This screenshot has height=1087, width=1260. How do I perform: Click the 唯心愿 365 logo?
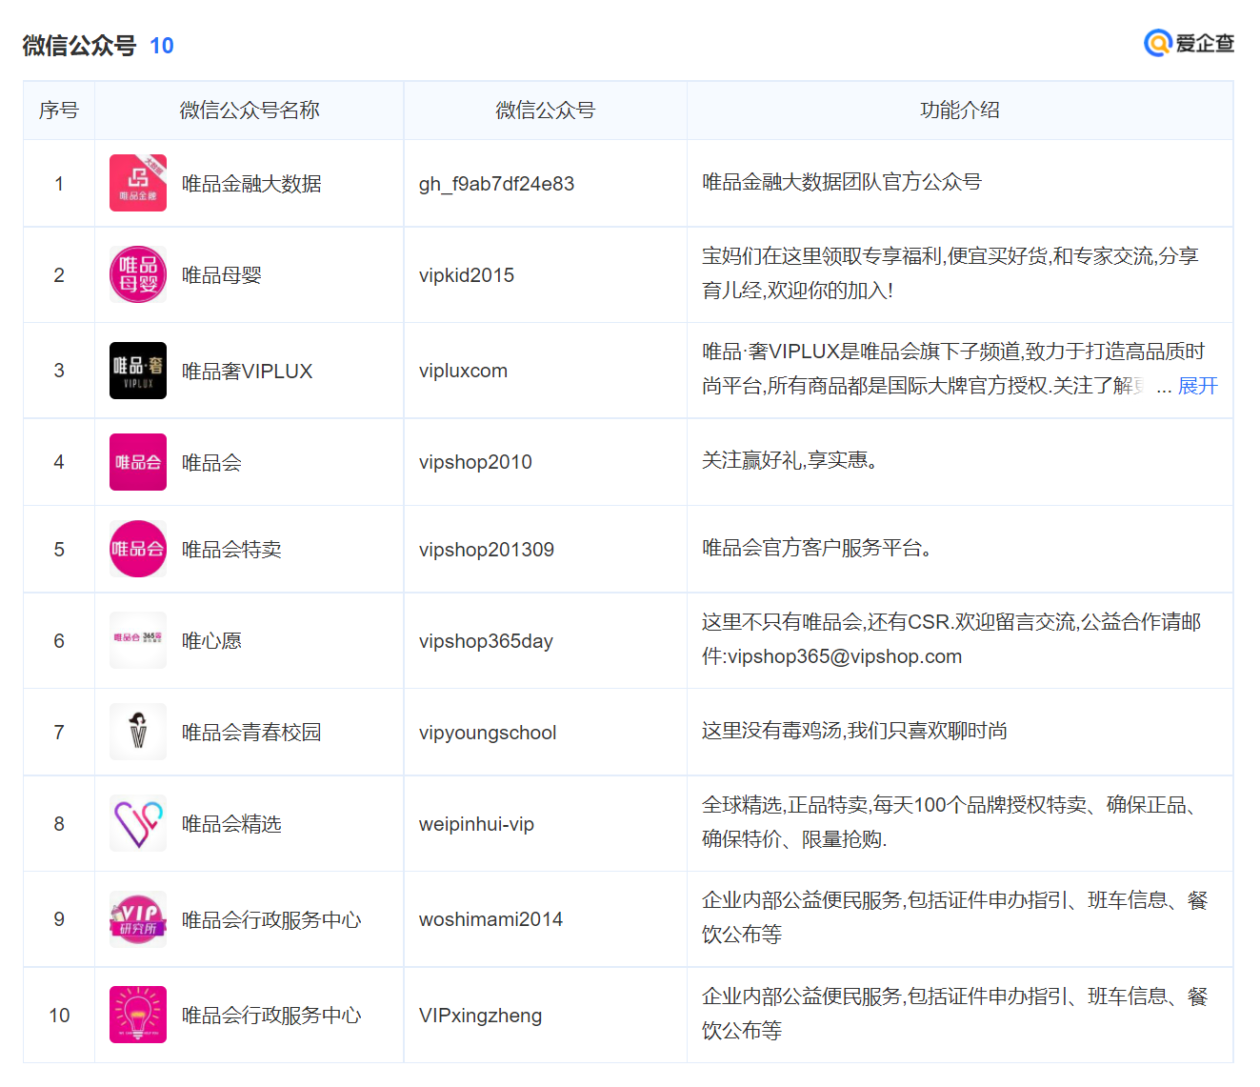(x=138, y=640)
